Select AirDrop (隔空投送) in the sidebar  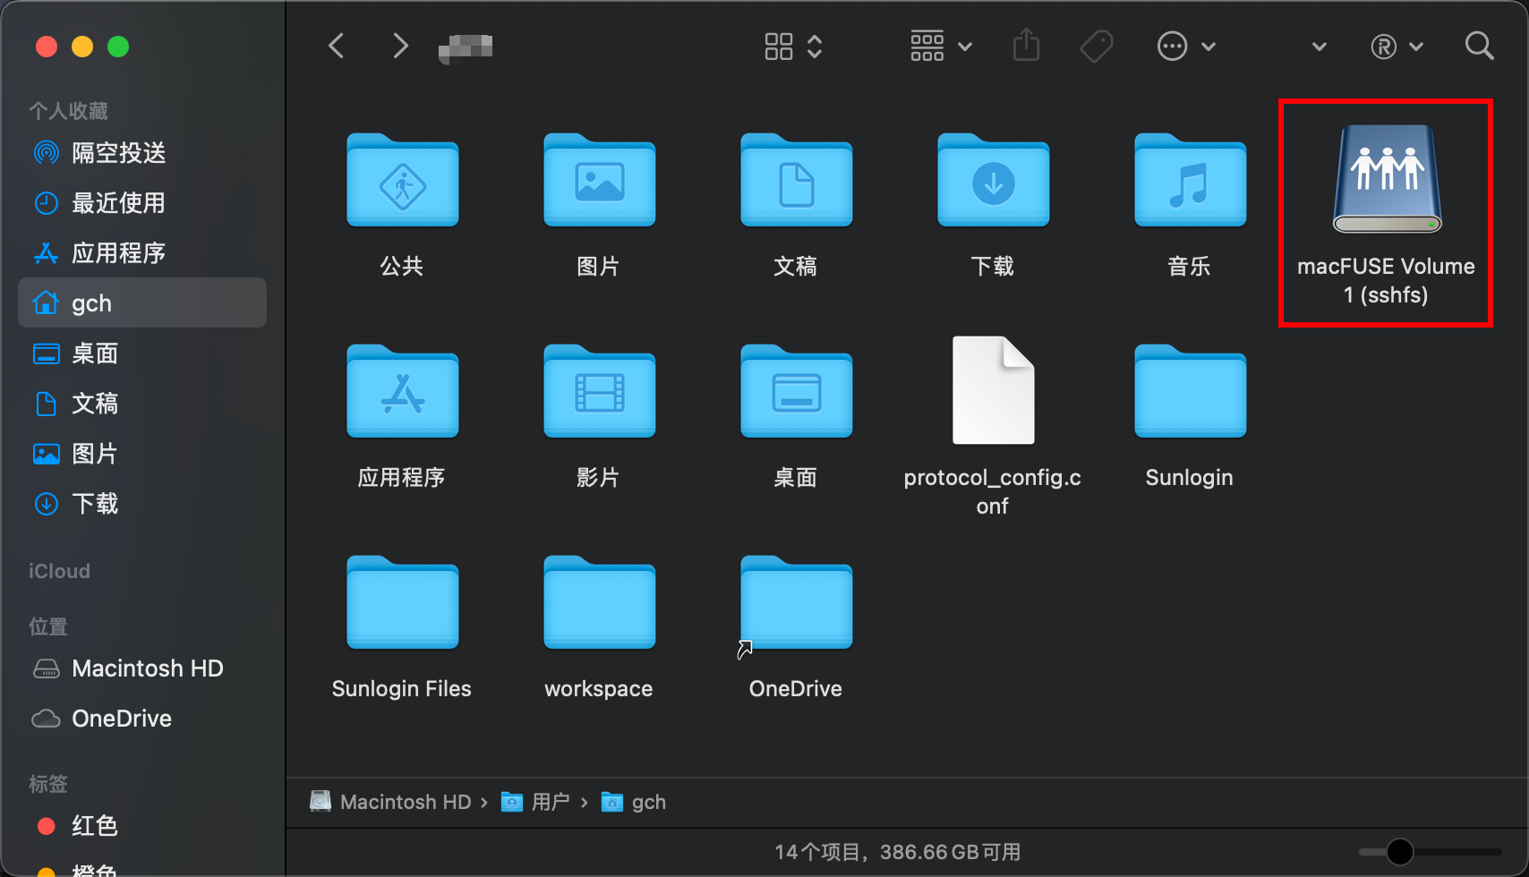click(x=118, y=153)
